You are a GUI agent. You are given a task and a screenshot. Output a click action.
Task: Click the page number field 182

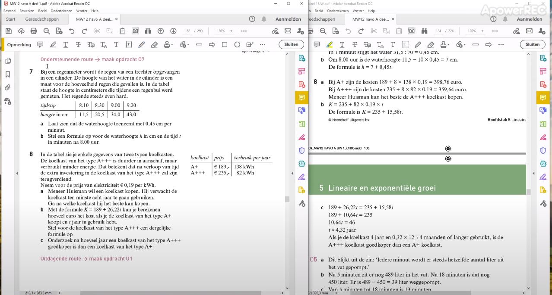coord(187,31)
